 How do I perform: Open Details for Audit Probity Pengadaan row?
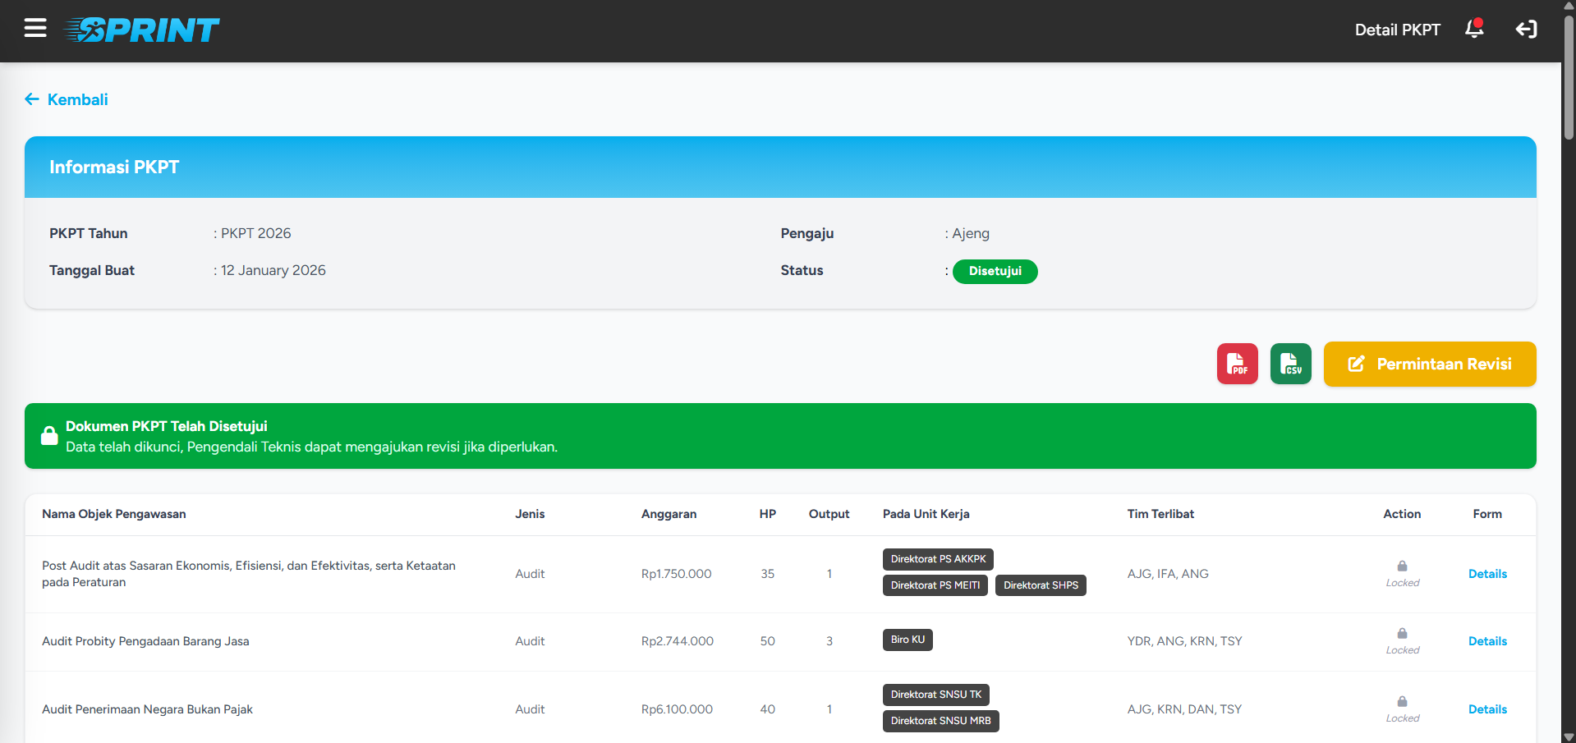pyautogui.click(x=1487, y=641)
